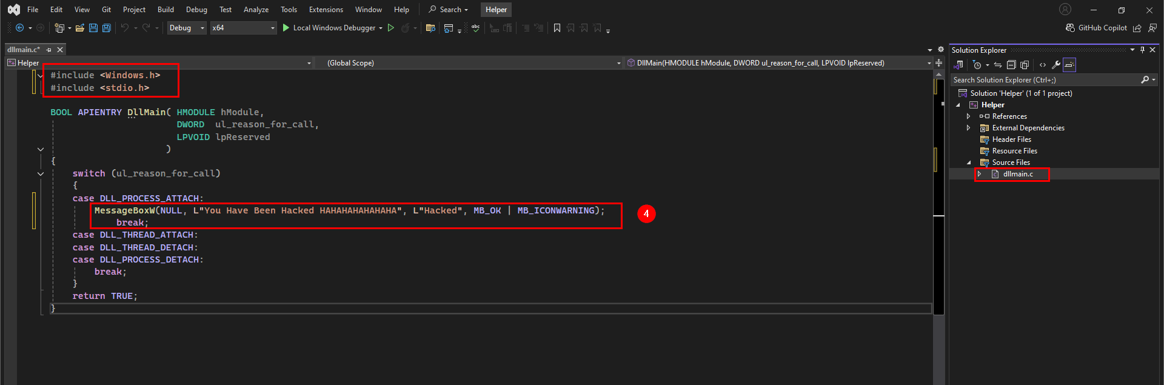Click the Send Feedback person icon
This screenshot has width=1164, height=385.
click(x=1152, y=28)
